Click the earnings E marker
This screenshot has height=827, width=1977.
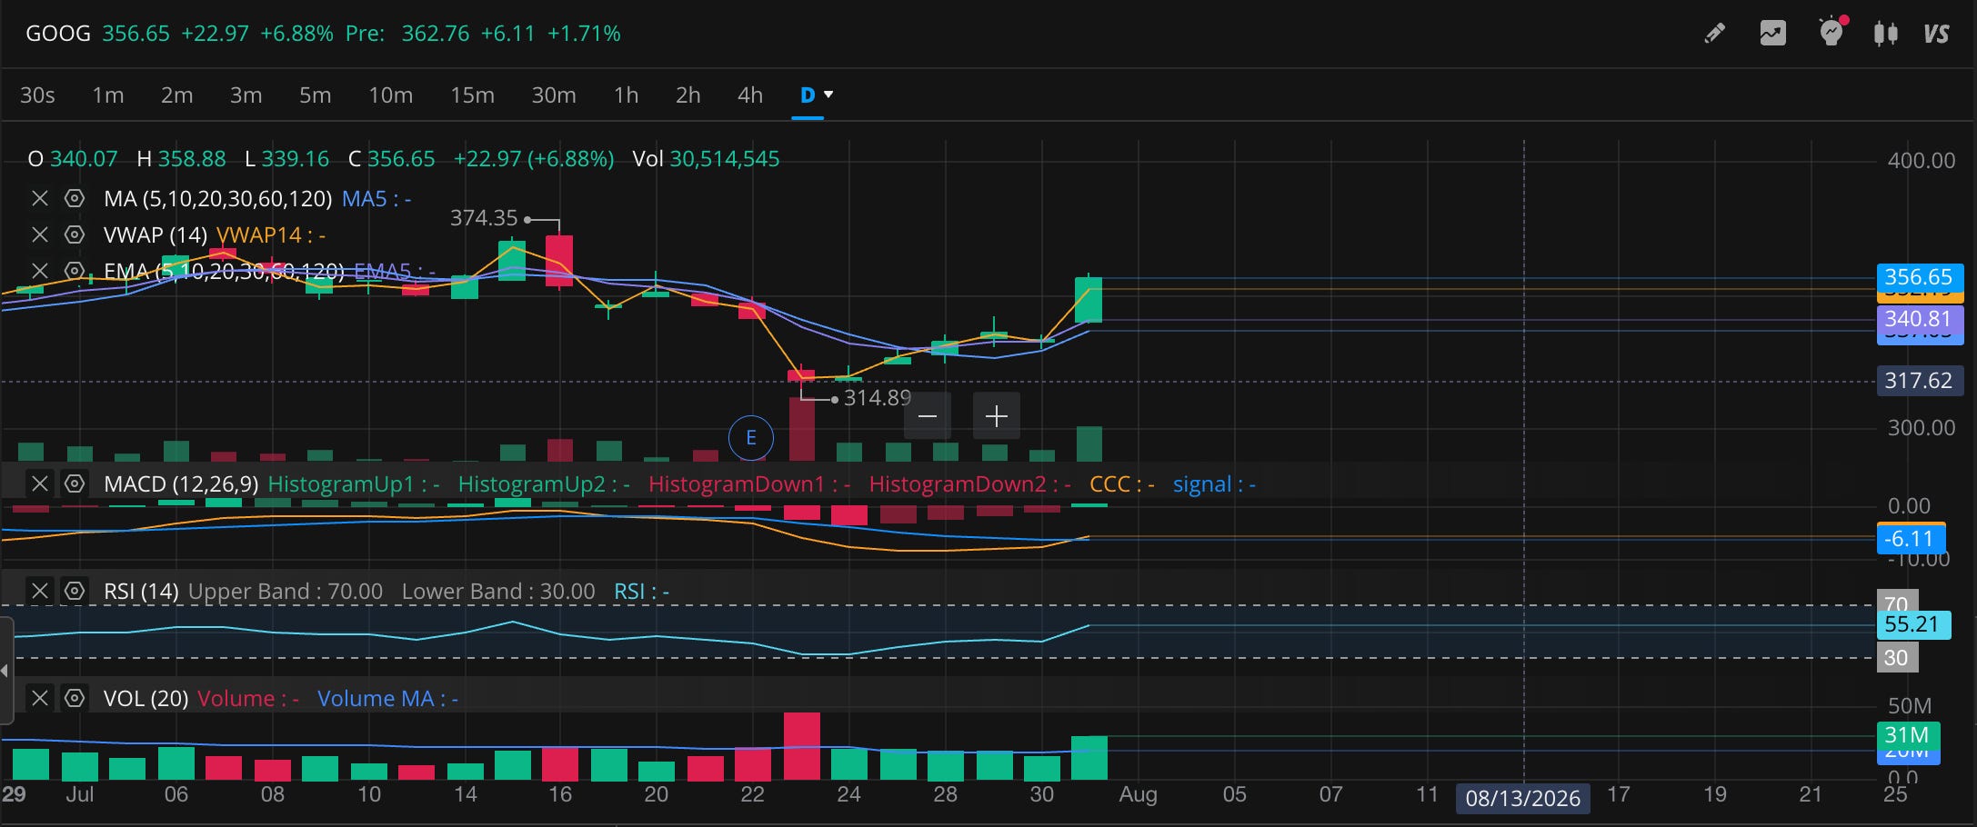tap(751, 438)
